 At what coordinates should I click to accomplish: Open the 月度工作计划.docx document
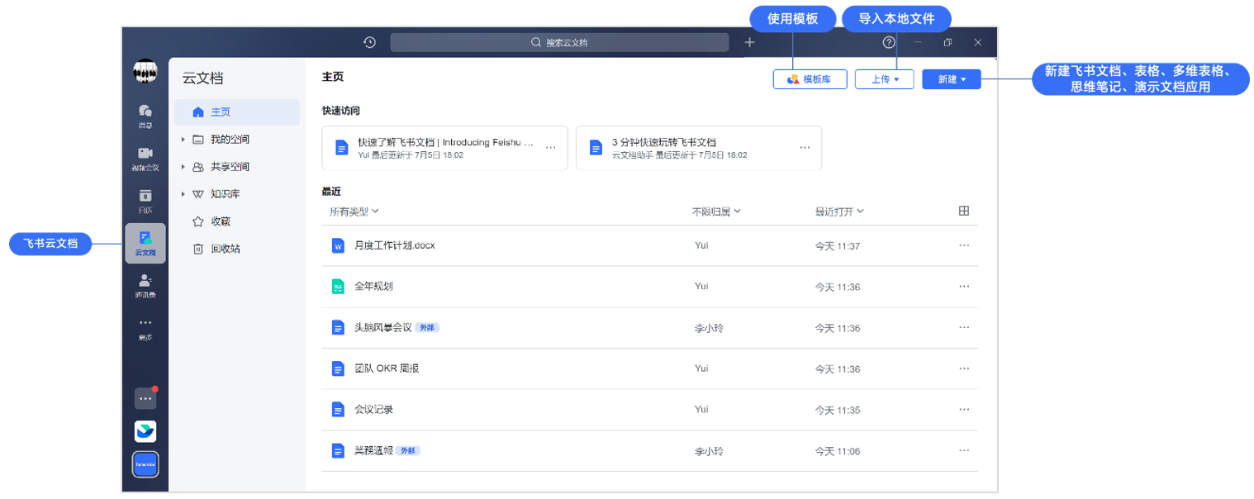coord(394,245)
